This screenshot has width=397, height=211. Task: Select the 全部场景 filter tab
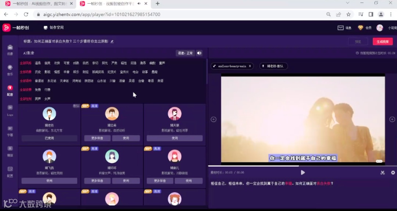click(x=26, y=72)
